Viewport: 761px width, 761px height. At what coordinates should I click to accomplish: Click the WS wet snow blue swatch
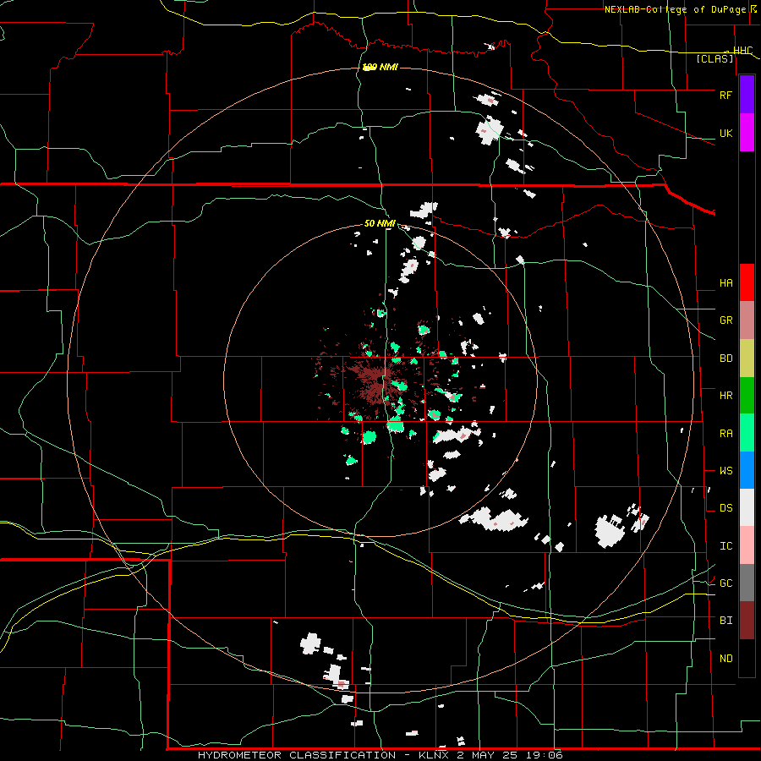(747, 470)
